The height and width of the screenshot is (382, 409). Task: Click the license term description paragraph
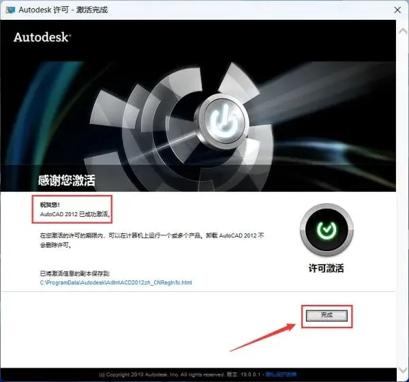click(152, 240)
